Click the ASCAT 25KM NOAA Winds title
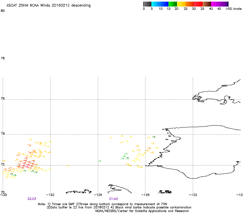The image size is (243, 213). point(48,6)
